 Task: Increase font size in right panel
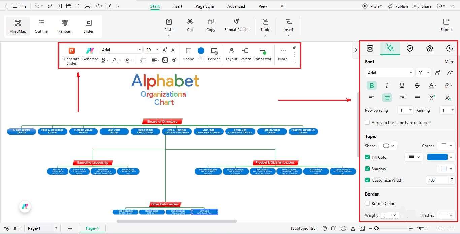point(437,73)
